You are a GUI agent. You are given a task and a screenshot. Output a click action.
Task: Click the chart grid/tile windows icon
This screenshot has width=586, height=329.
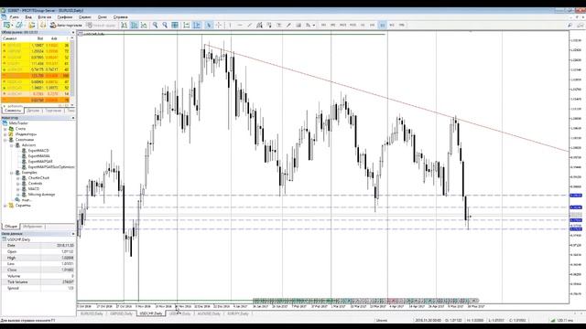175,25
